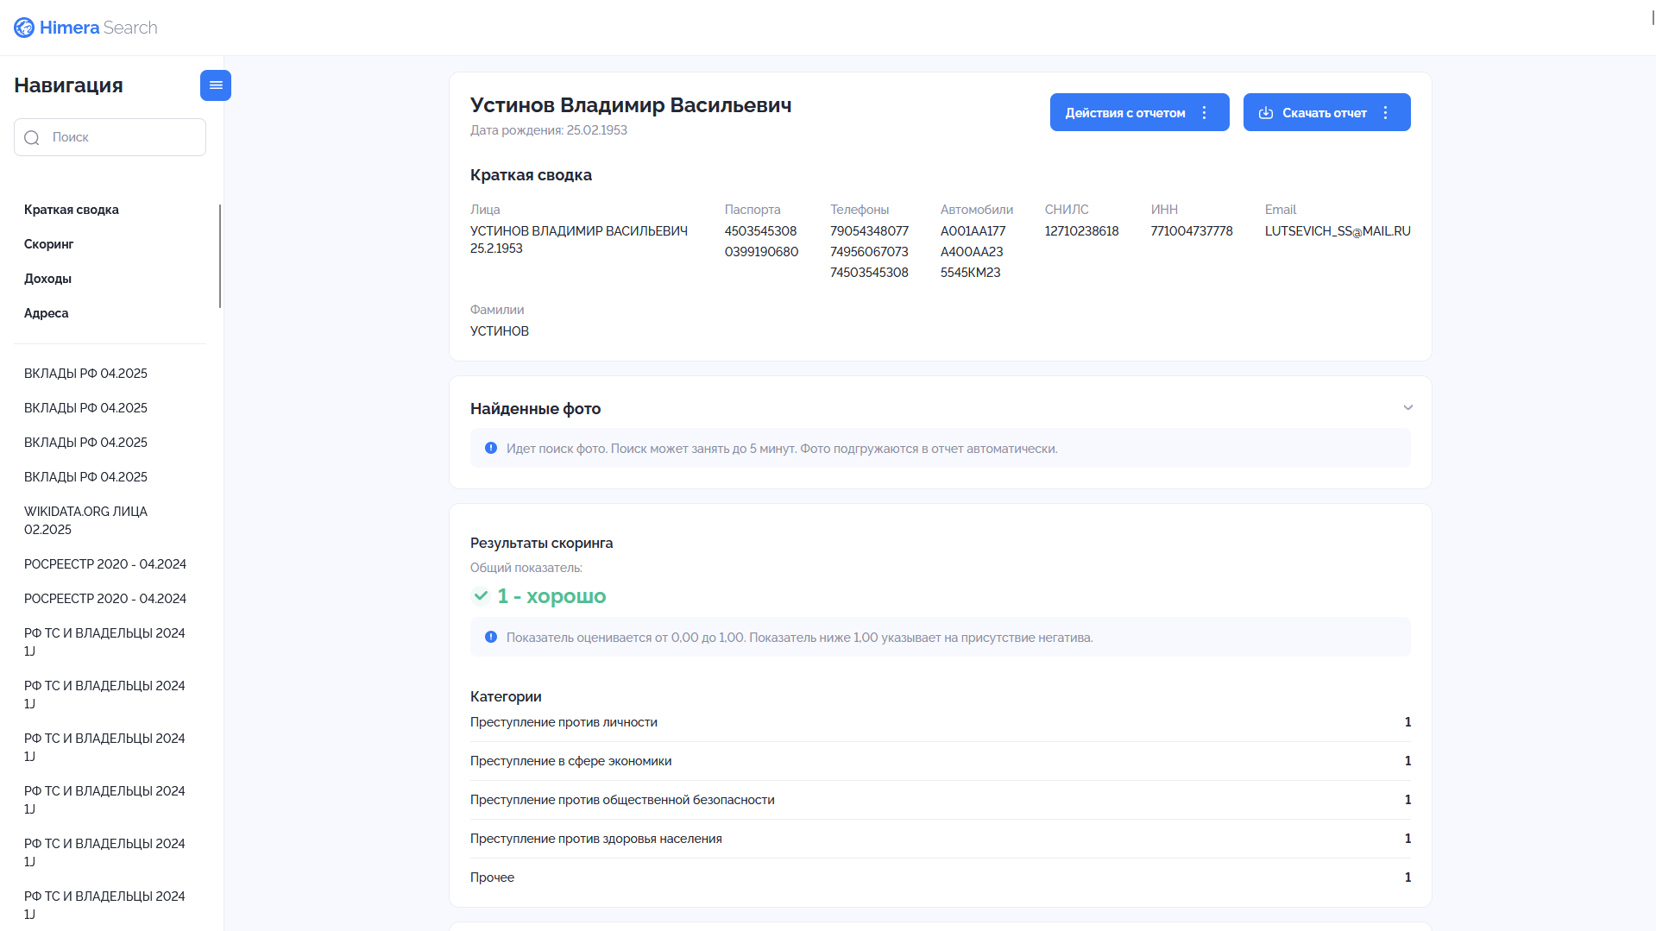1656x931 pixels.
Task: Select car plate А001АА177
Action: [x=973, y=231]
